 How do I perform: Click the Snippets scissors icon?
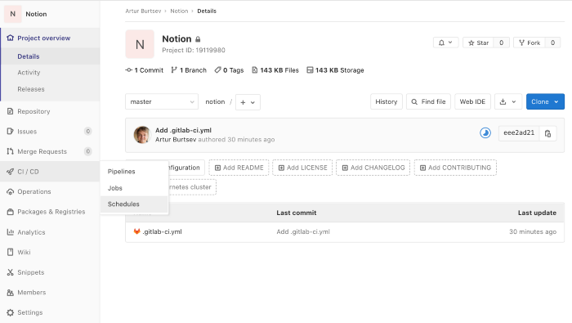10,272
